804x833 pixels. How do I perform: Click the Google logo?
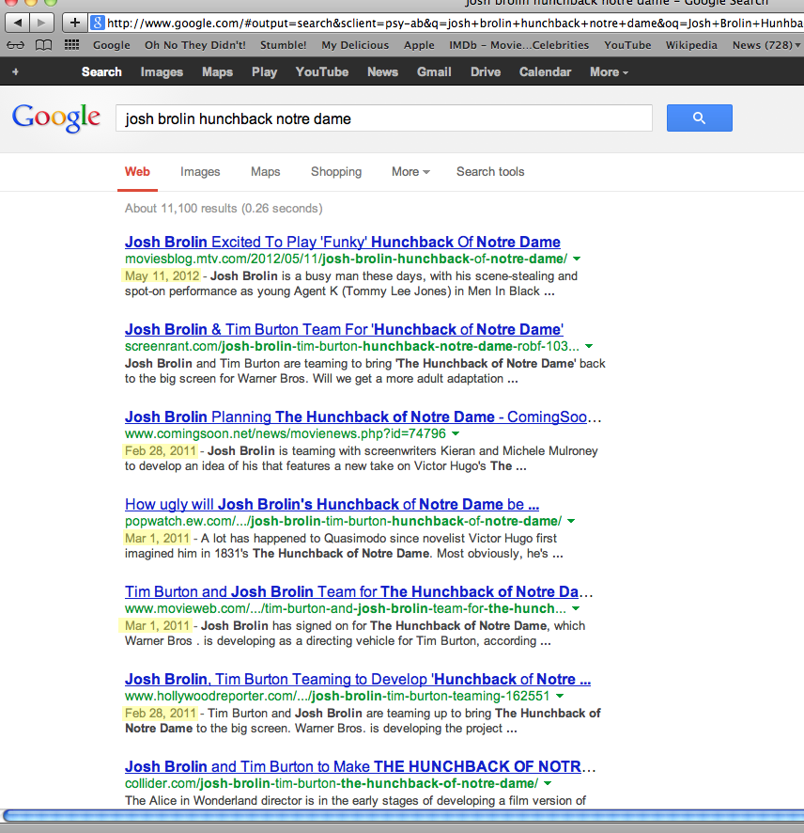click(56, 118)
